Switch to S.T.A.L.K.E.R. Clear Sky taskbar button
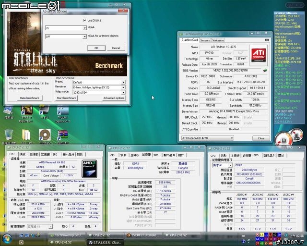The width and height of the screenshot is (307, 246). pyautogui.click(x=105, y=242)
